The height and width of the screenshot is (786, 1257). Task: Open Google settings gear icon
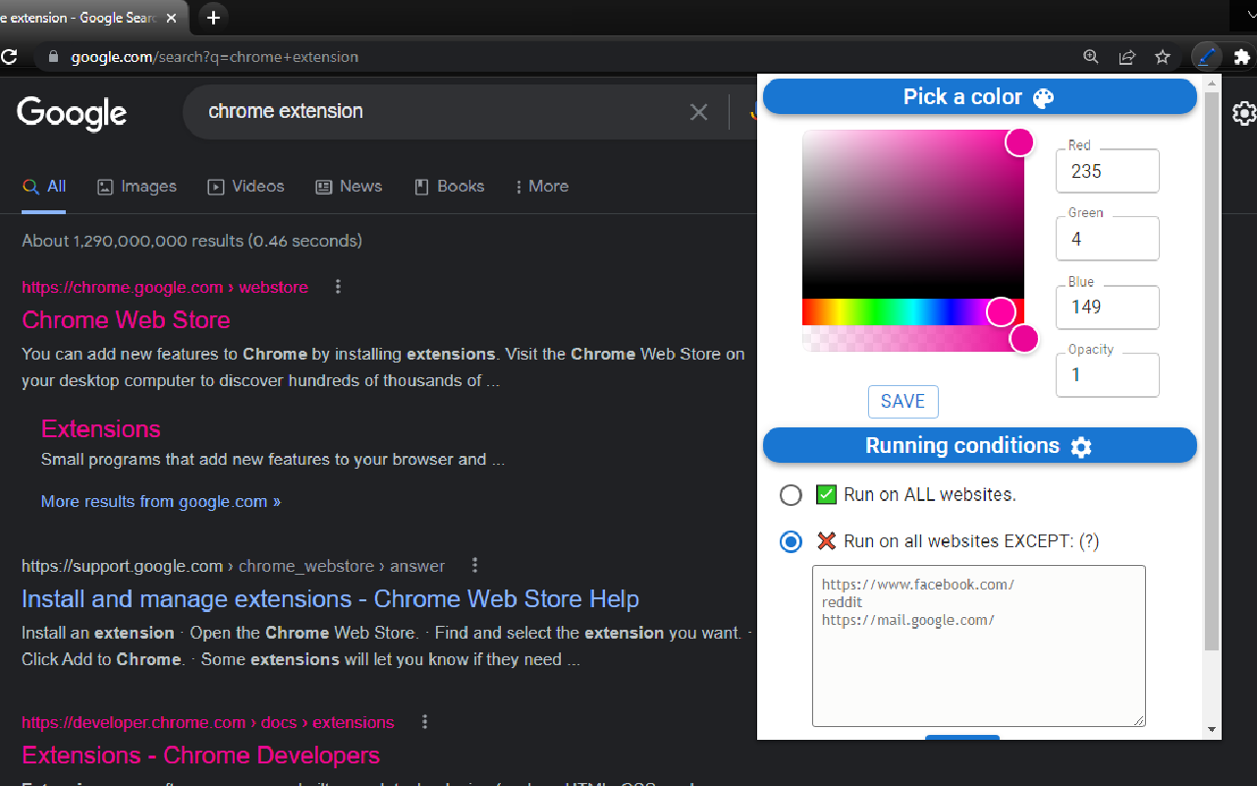(1244, 113)
